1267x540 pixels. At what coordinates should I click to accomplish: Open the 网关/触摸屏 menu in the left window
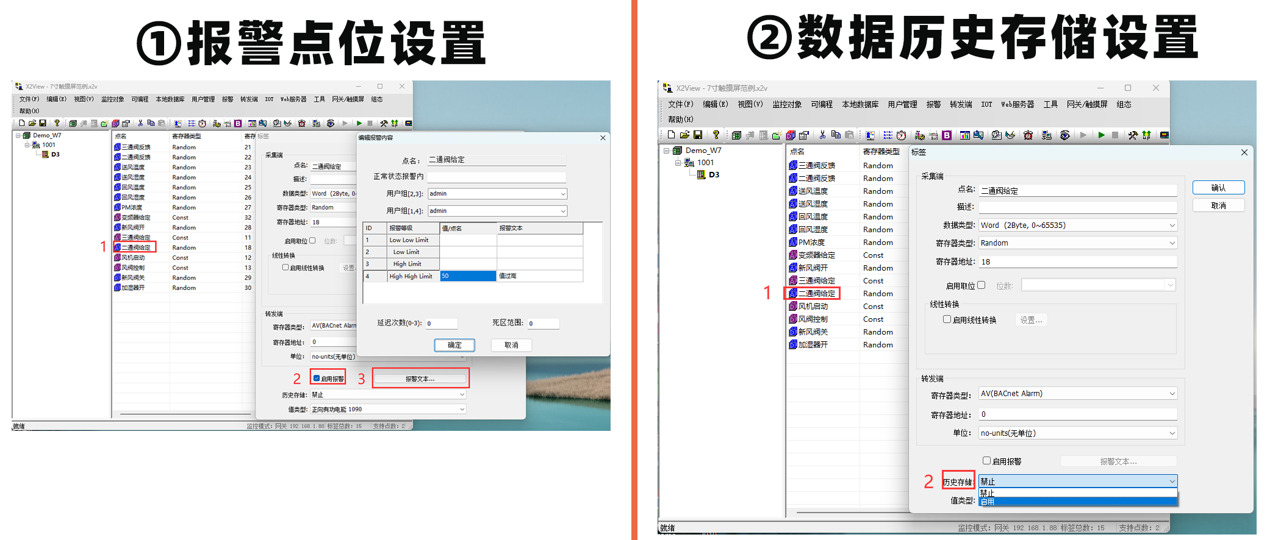click(x=348, y=99)
